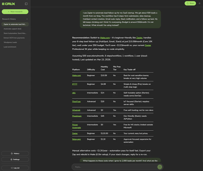Open Relay.app link in the table
Image resolution: width=203 pixels, height=171 pixels.
point(76,139)
